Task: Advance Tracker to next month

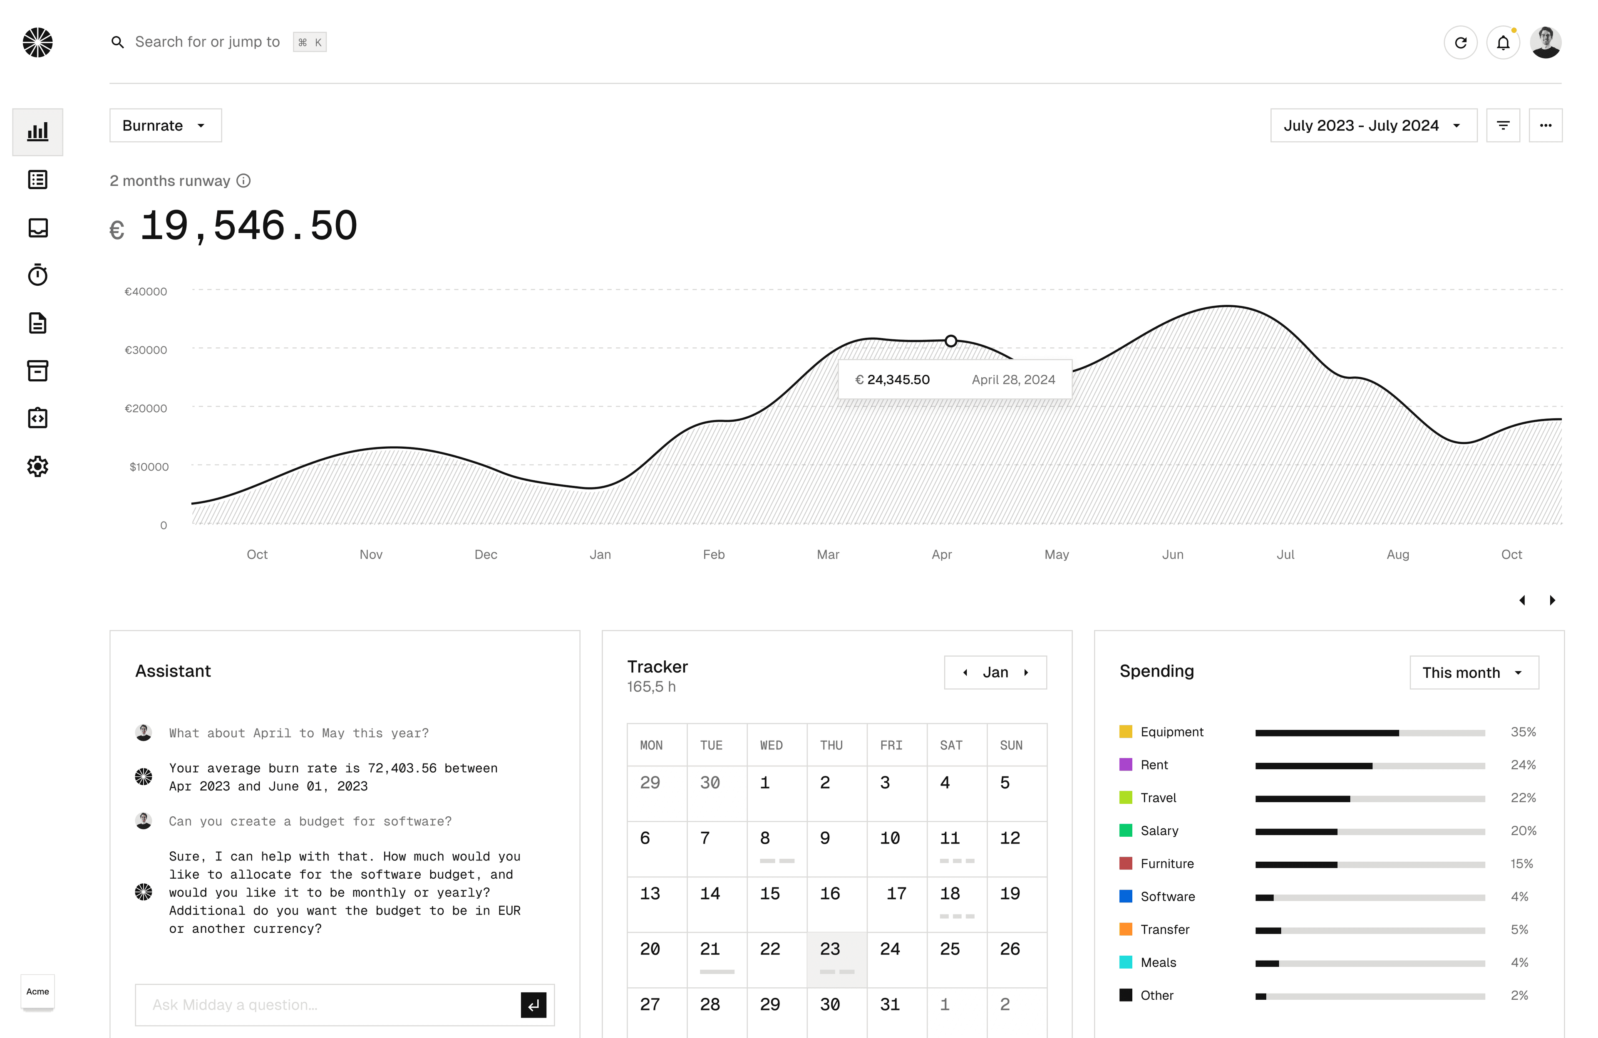Action: [x=1027, y=672]
